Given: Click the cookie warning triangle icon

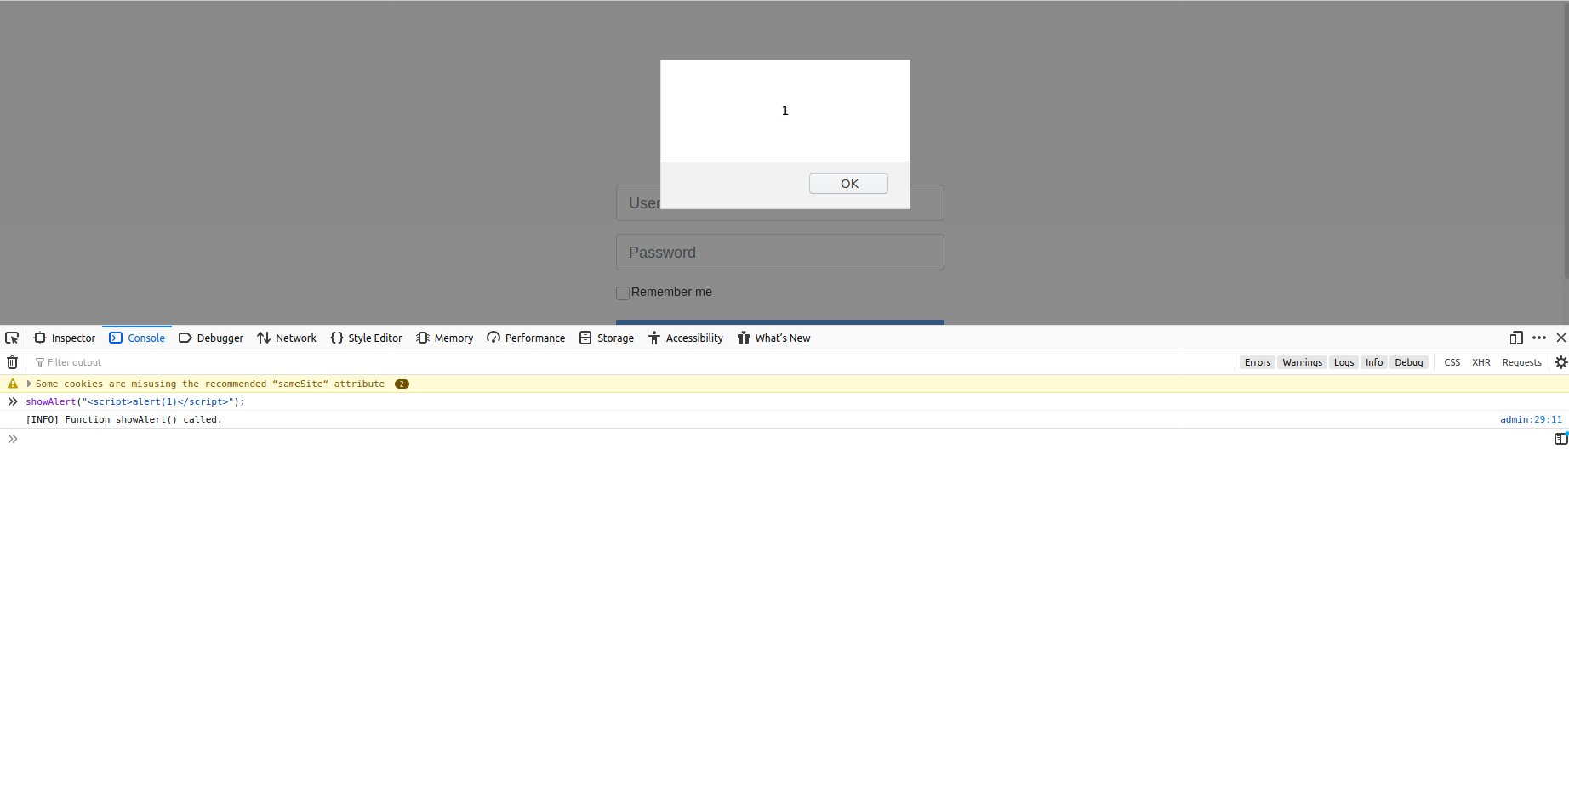Looking at the screenshot, I should (13, 384).
